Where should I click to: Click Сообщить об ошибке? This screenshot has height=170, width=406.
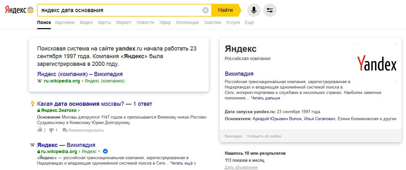coord(264,136)
